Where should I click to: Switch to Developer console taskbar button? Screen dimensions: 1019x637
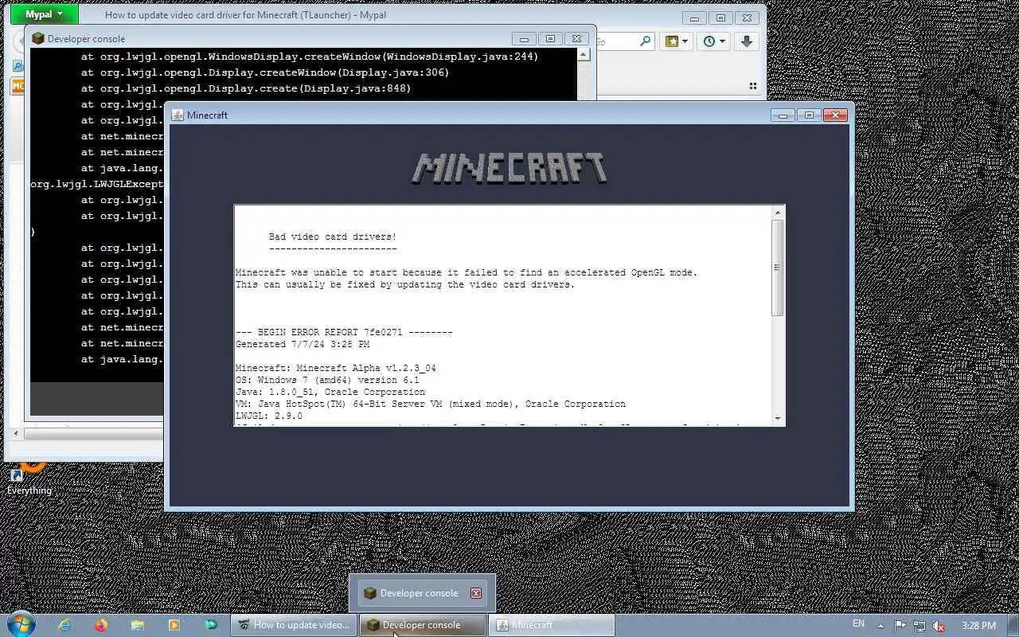pyautogui.click(x=422, y=625)
